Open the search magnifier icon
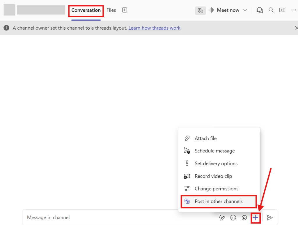Image resolution: width=298 pixels, height=230 pixels. click(x=271, y=10)
